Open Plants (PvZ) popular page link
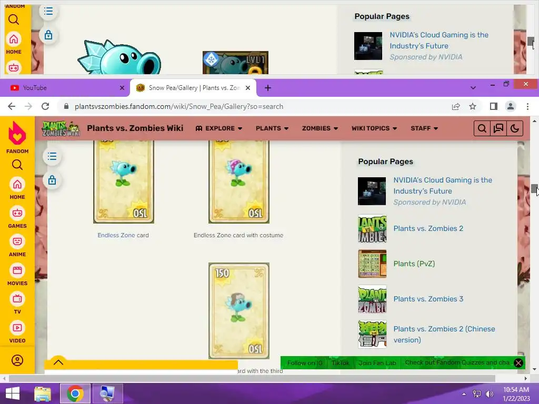This screenshot has height=404, width=539. [x=414, y=264]
